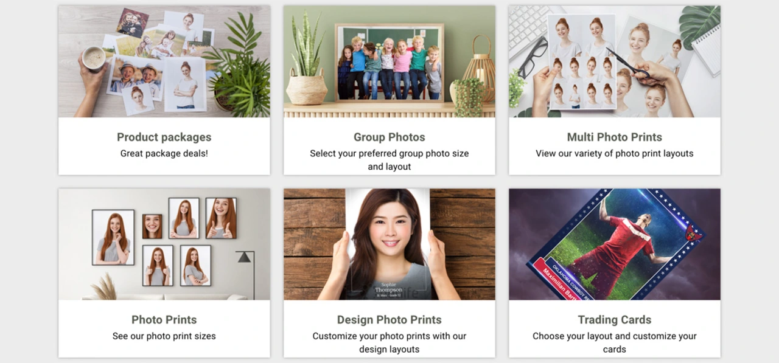Viewport: 779px width, 363px height.
Task: Open the Multi Photo Prints image with scissors
Action: click(x=615, y=61)
